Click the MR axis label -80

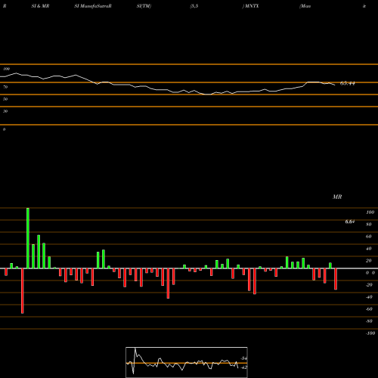point(369,321)
